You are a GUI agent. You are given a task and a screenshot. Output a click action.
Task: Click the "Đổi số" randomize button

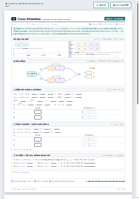101,5
